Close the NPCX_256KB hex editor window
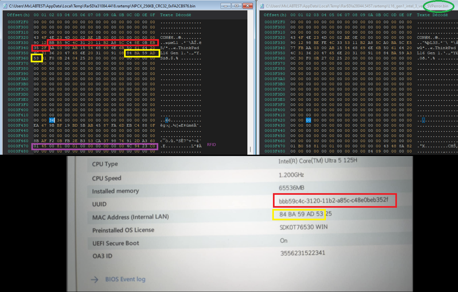 247,6
